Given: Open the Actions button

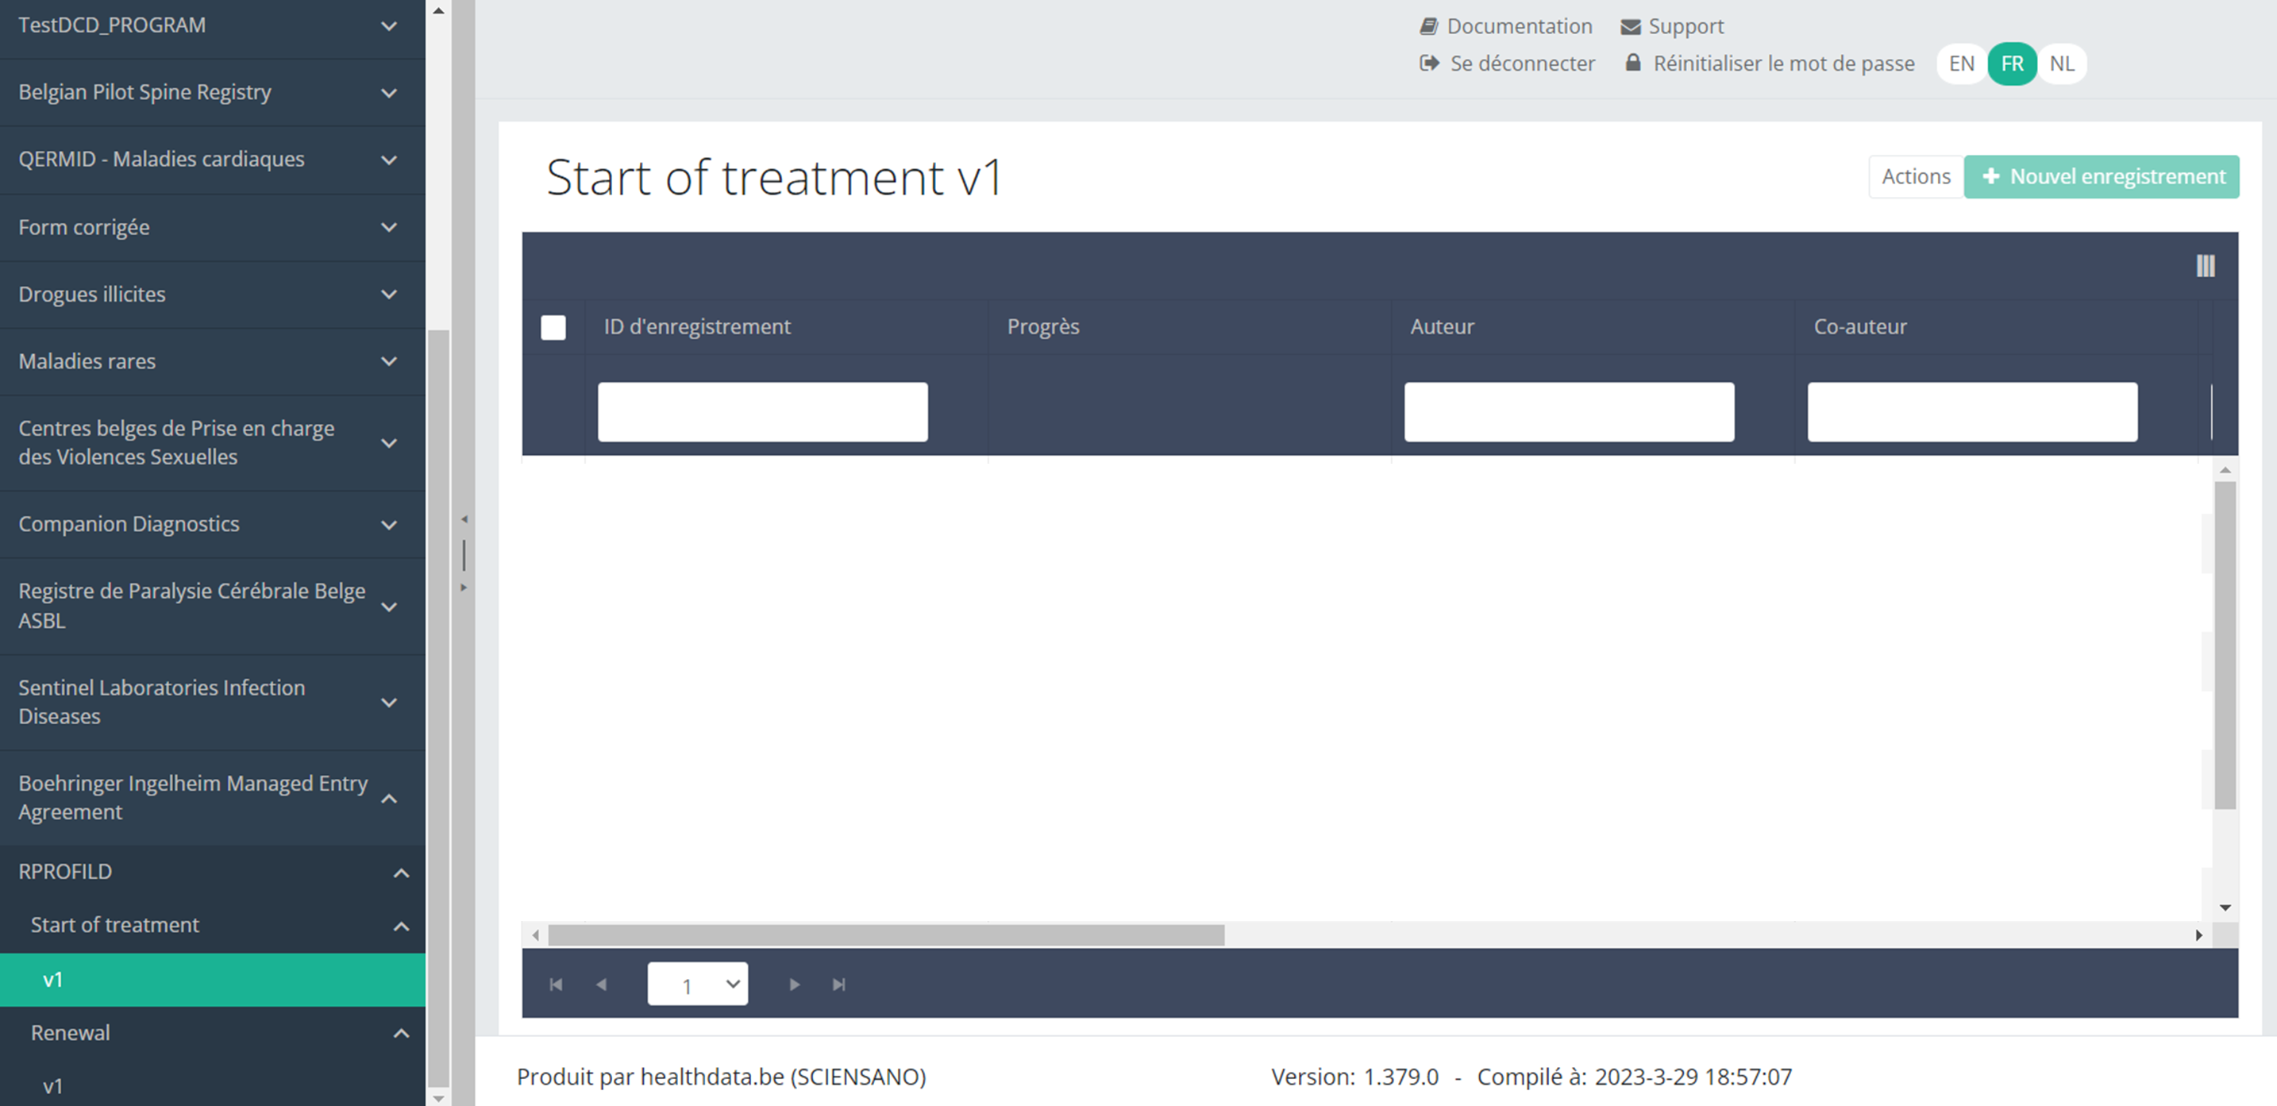Looking at the screenshot, I should coord(1916,177).
